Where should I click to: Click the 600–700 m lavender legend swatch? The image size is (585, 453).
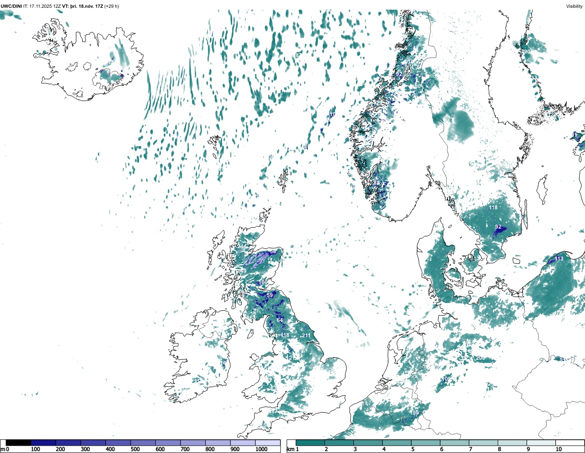pyautogui.click(x=168, y=443)
